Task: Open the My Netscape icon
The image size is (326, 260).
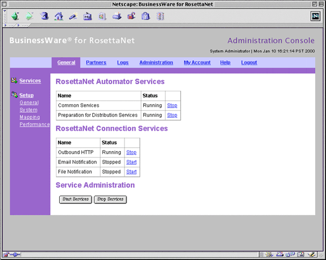Action: point(87,16)
